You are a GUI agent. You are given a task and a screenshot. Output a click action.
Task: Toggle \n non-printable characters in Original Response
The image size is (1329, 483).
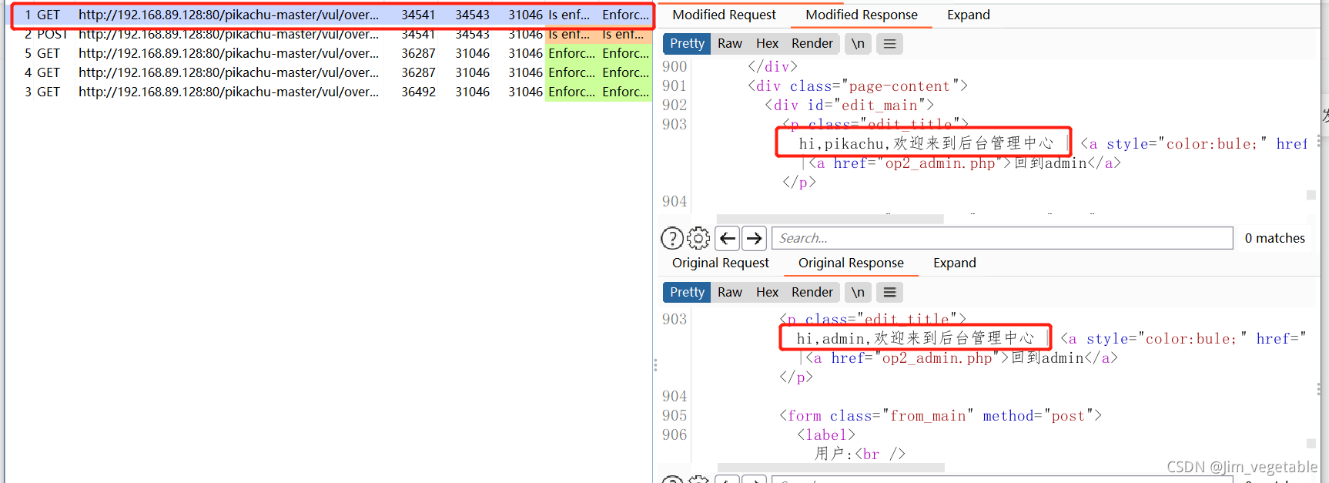(x=858, y=293)
